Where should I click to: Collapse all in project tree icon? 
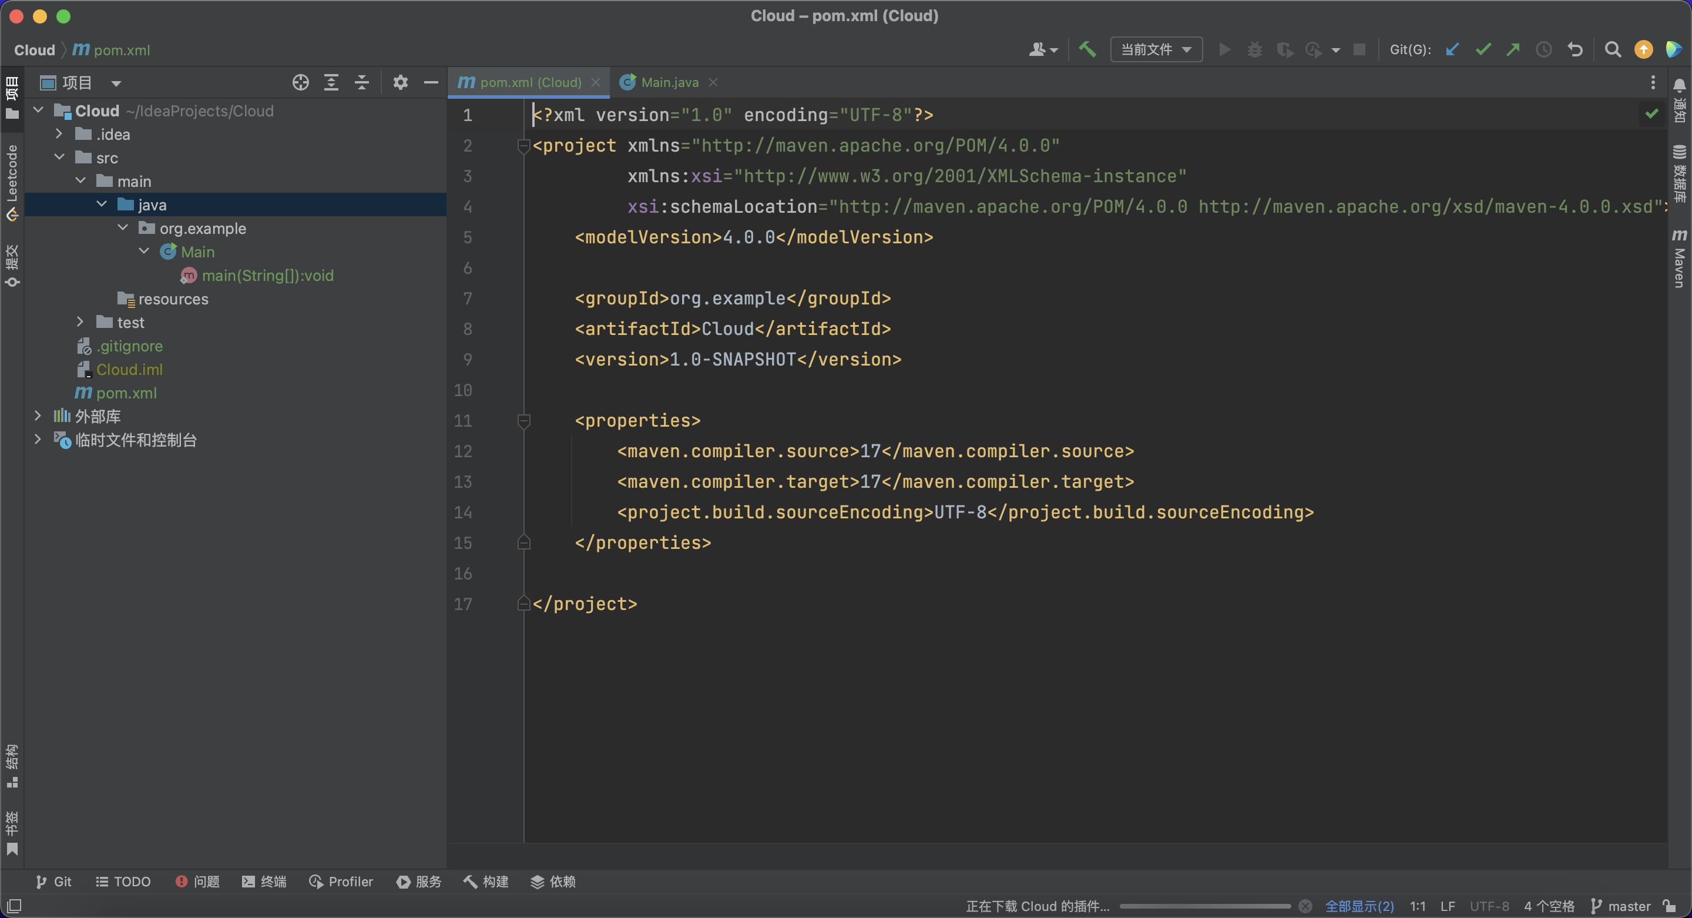pos(361,82)
